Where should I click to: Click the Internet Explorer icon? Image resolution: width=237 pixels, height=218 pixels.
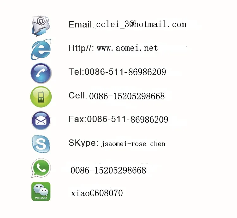coord(41,50)
